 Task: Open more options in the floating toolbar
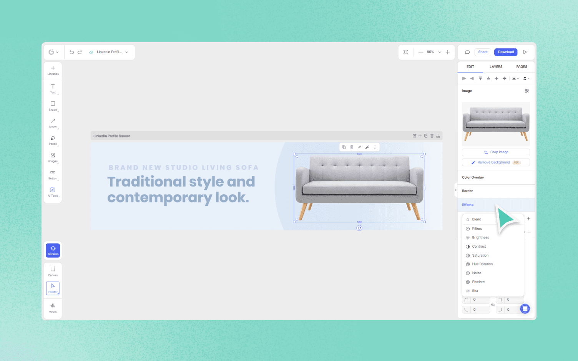pos(375,147)
